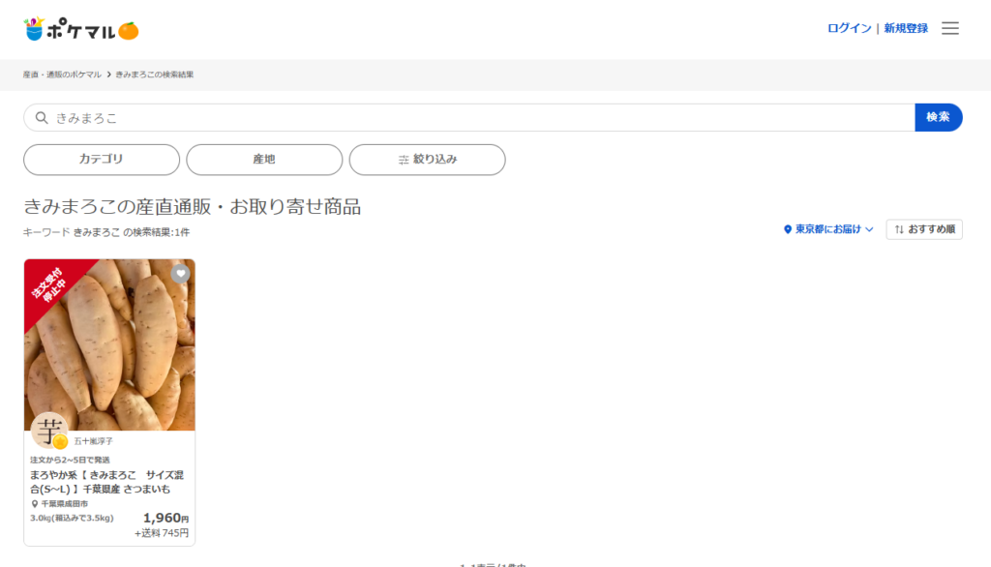Click the きみまろこの検索結果 breadcrumb
The height and width of the screenshot is (567, 991).
155,75
